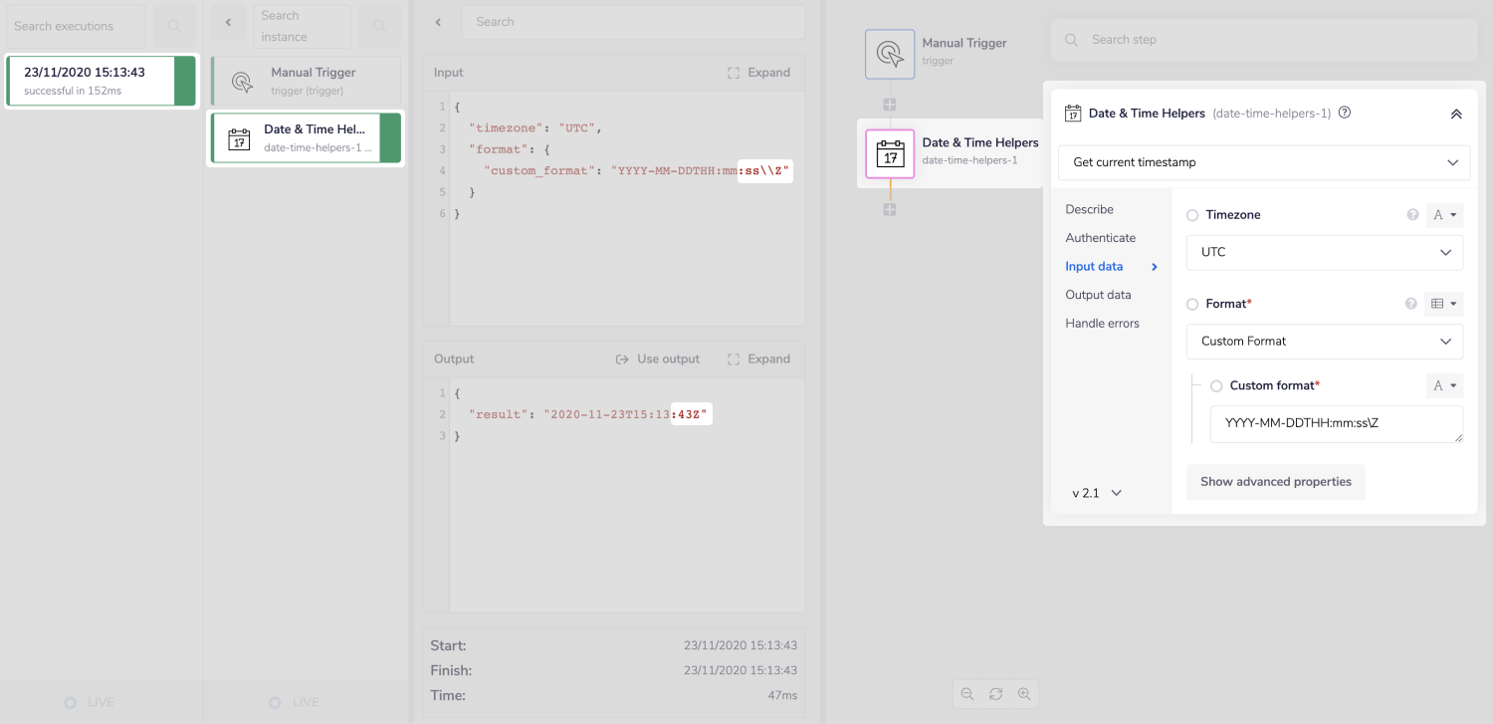1493x724 pixels.
Task: Click the help icon beside Timezone field
Action: pyautogui.click(x=1411, y=215)
